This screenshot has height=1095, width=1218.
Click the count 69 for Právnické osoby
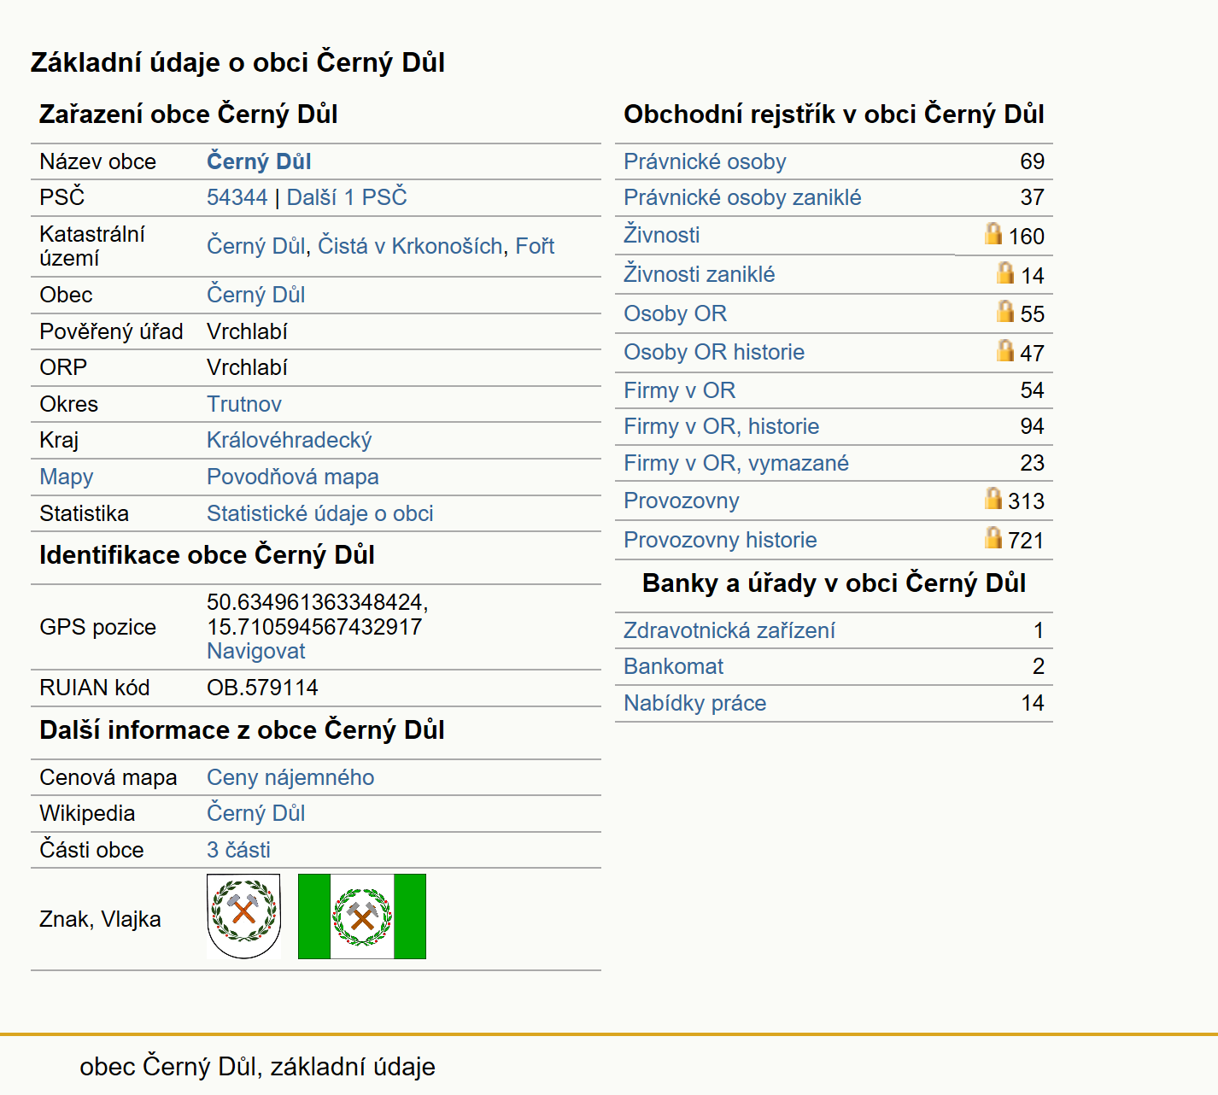click(1032, 161)
